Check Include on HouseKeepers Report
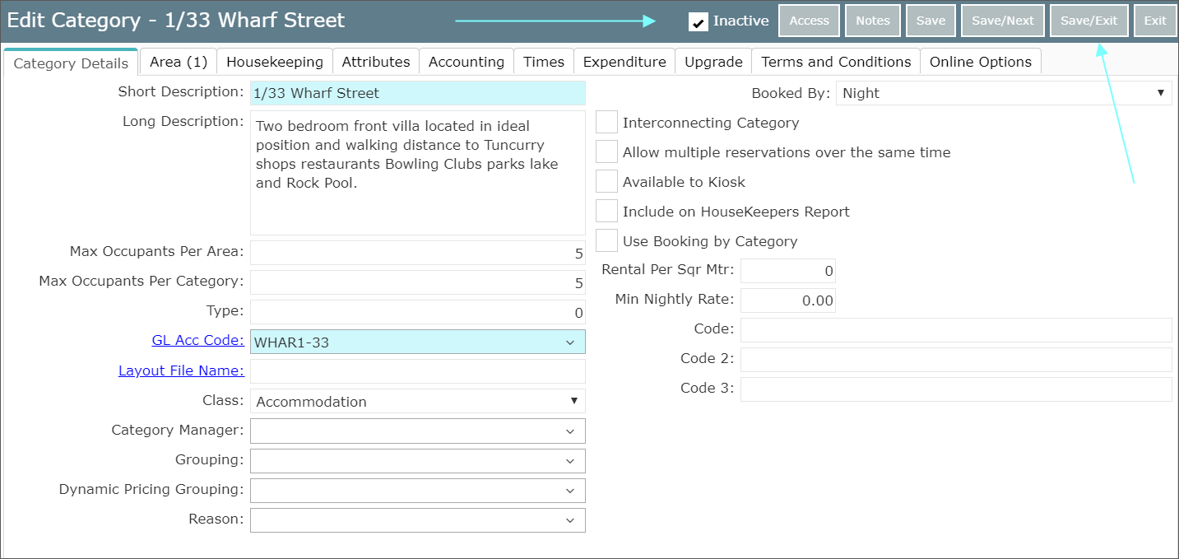Screen dimensions: 1179x559 (606, 212)
